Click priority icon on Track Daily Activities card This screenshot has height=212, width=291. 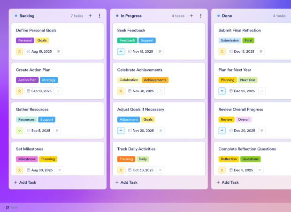pos(121,170)
